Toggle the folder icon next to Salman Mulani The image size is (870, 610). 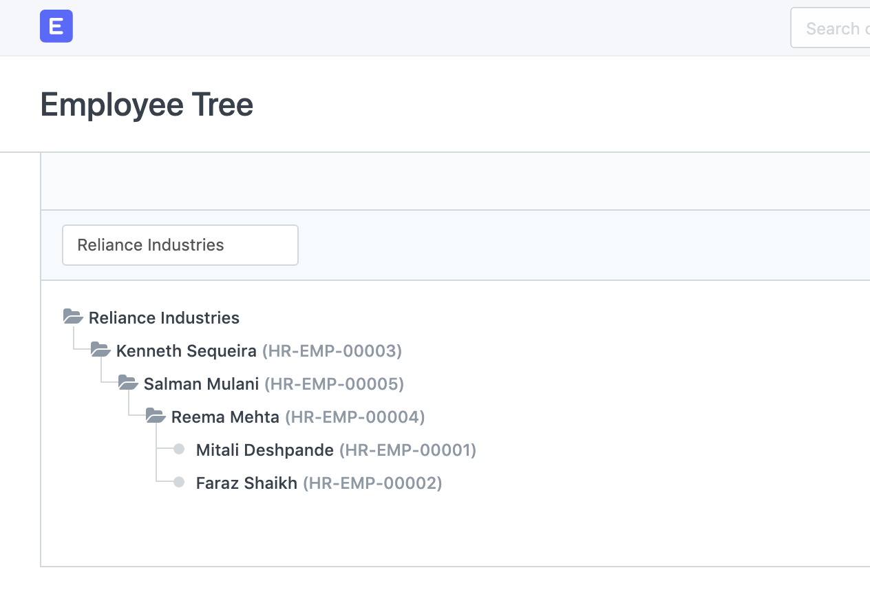click(x=128, y=383)
